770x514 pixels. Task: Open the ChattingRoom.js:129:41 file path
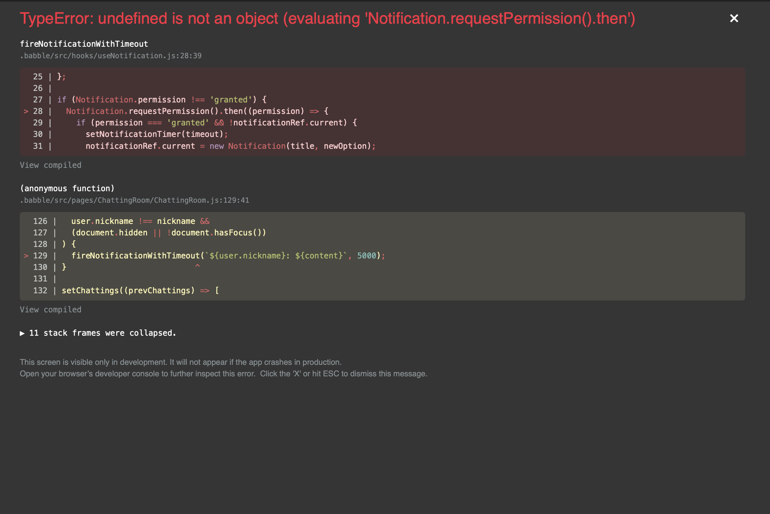tap(134, 200)
